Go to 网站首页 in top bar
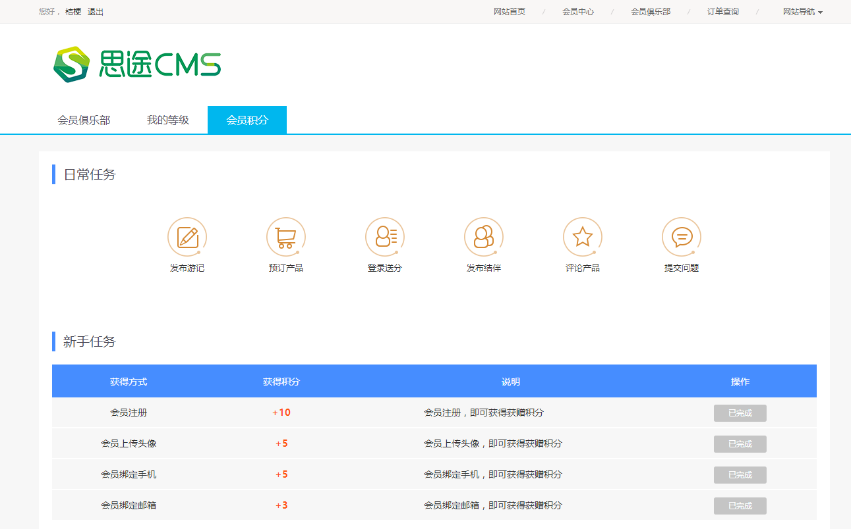Viewport: 851px width, 529px height. (510, 12)
